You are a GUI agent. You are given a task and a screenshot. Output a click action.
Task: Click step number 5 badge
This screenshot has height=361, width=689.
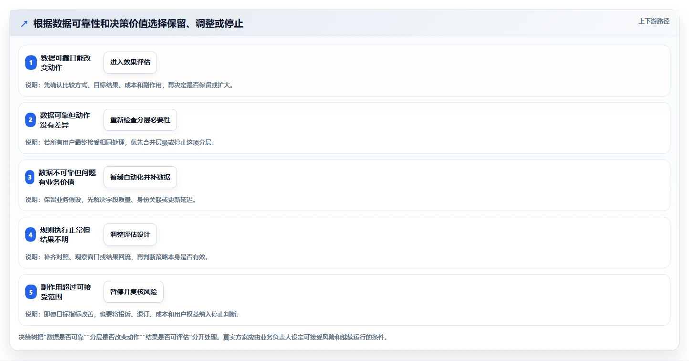(x=31, y=292)
